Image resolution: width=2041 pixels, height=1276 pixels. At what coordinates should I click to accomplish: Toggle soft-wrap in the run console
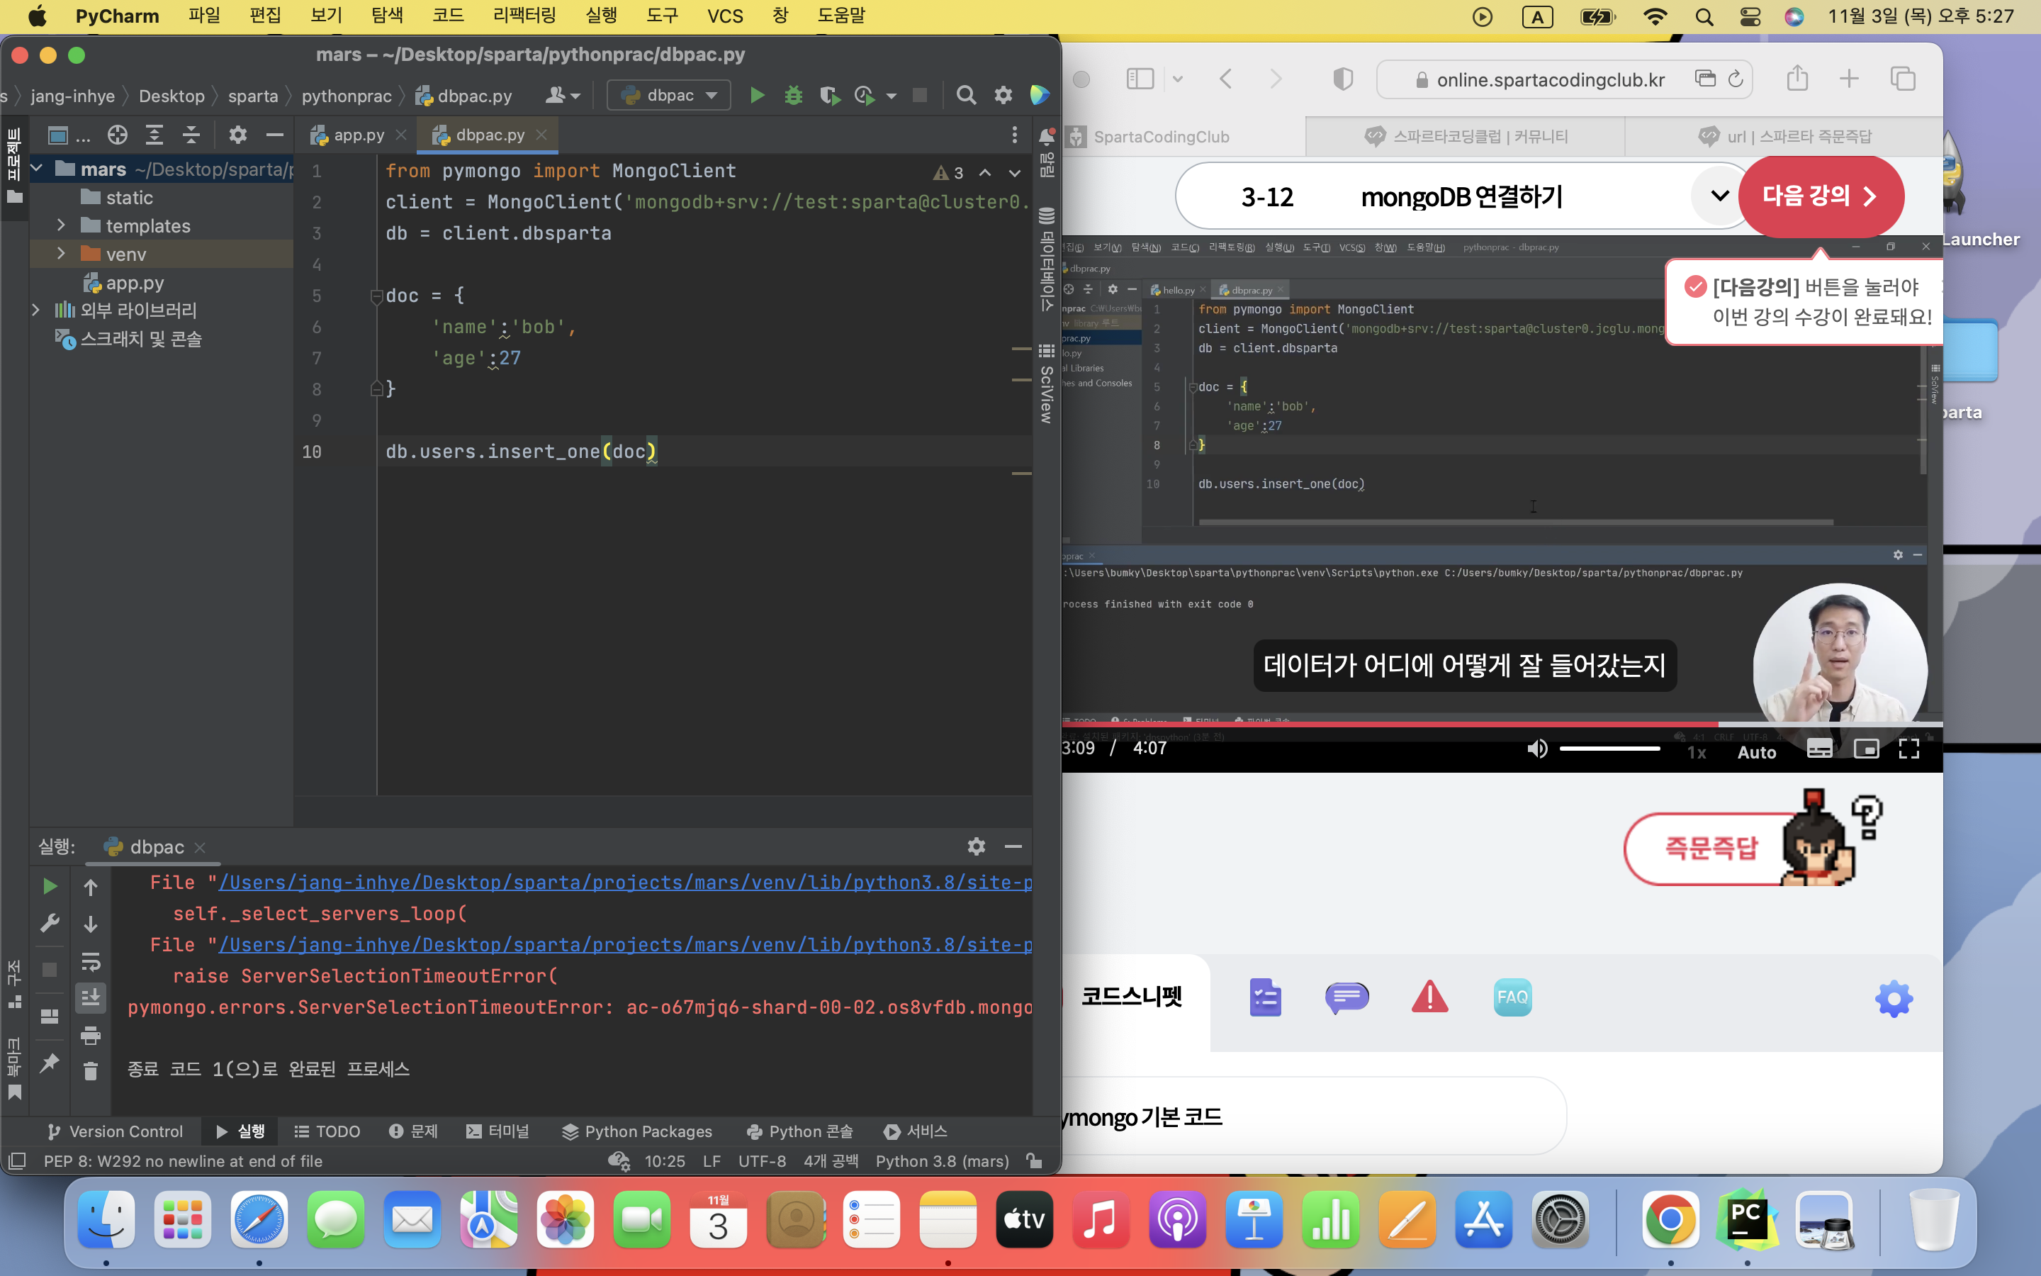pyautogui.click(x=91, y=961)
